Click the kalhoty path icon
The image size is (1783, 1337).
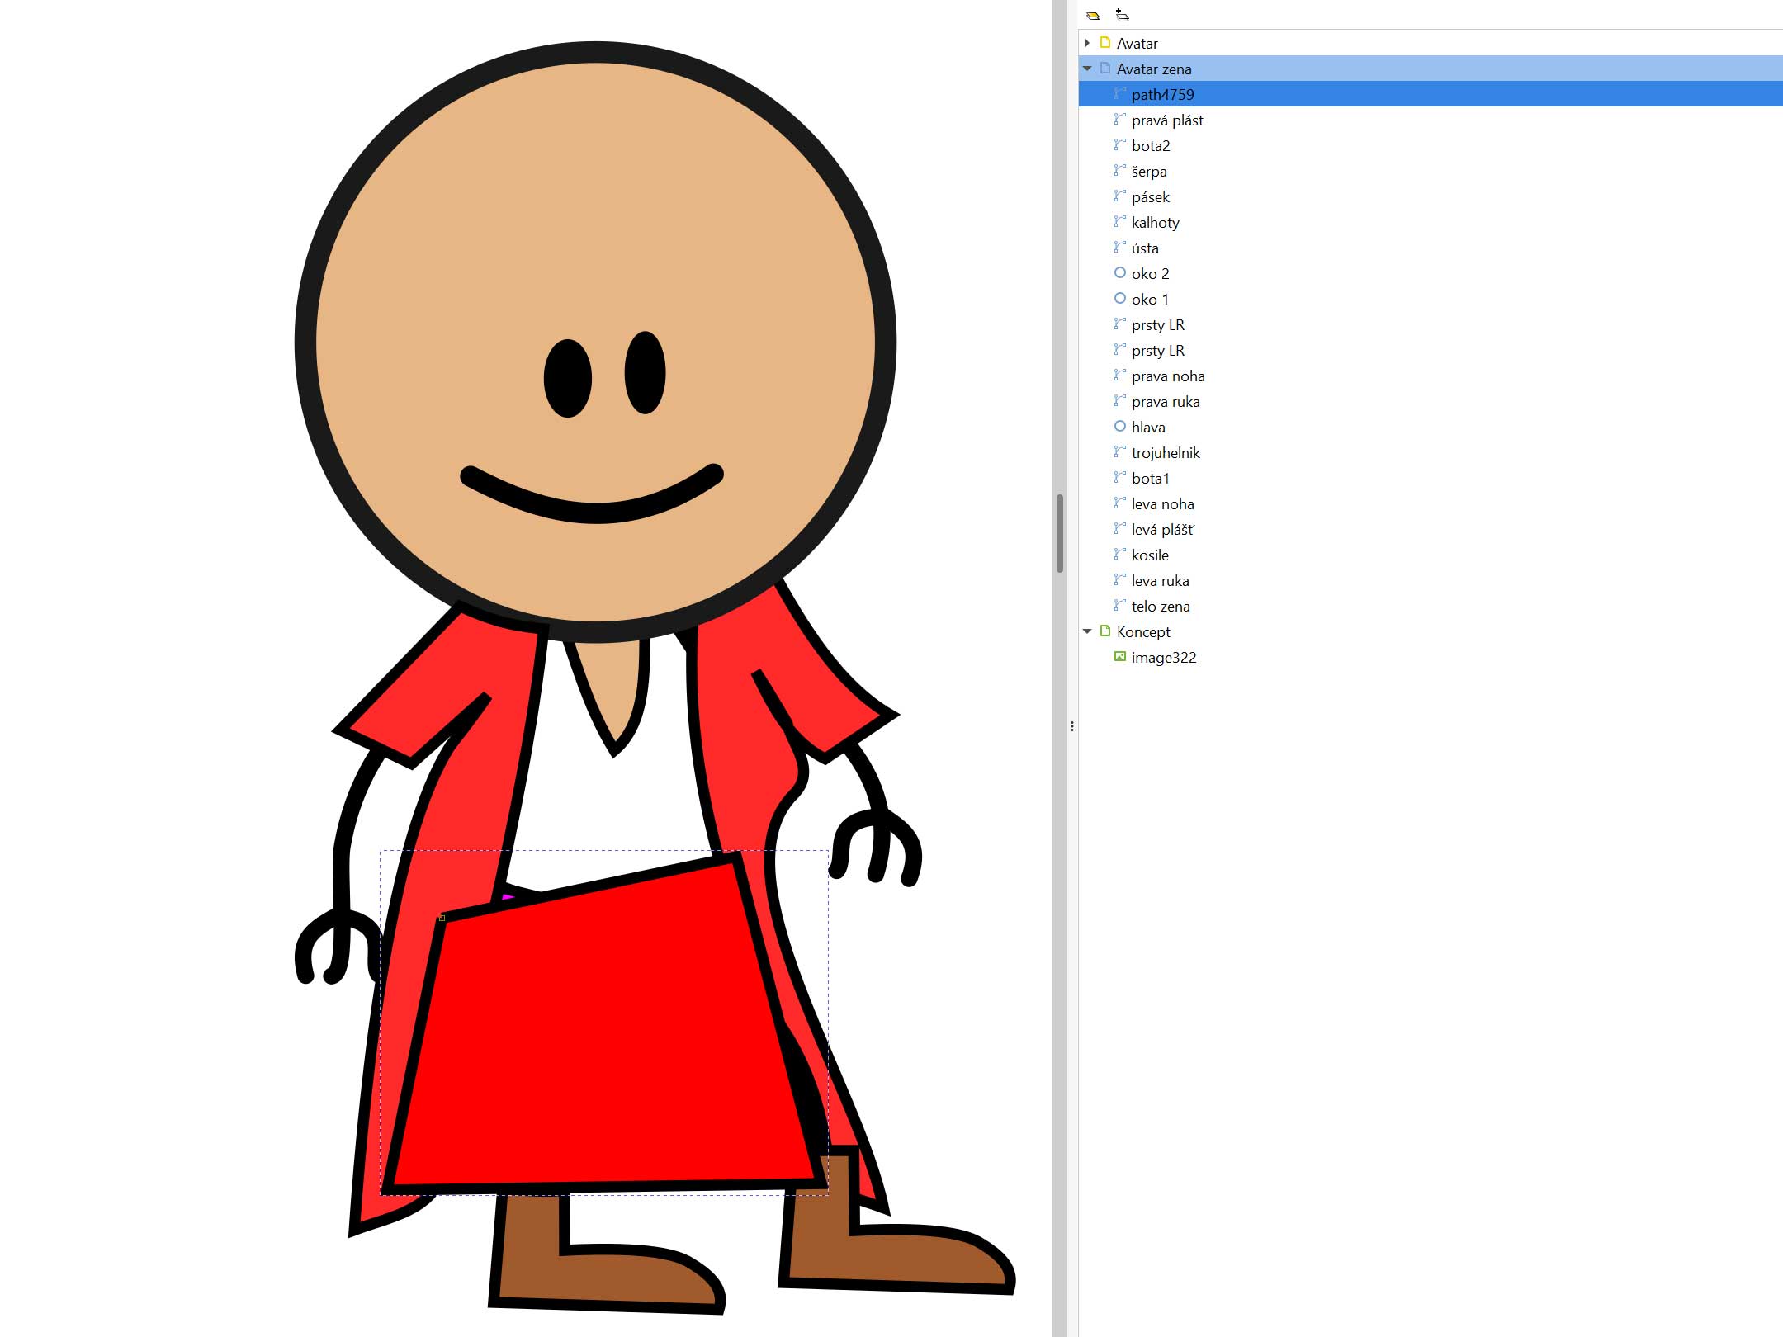click(x=1120, y=222)
